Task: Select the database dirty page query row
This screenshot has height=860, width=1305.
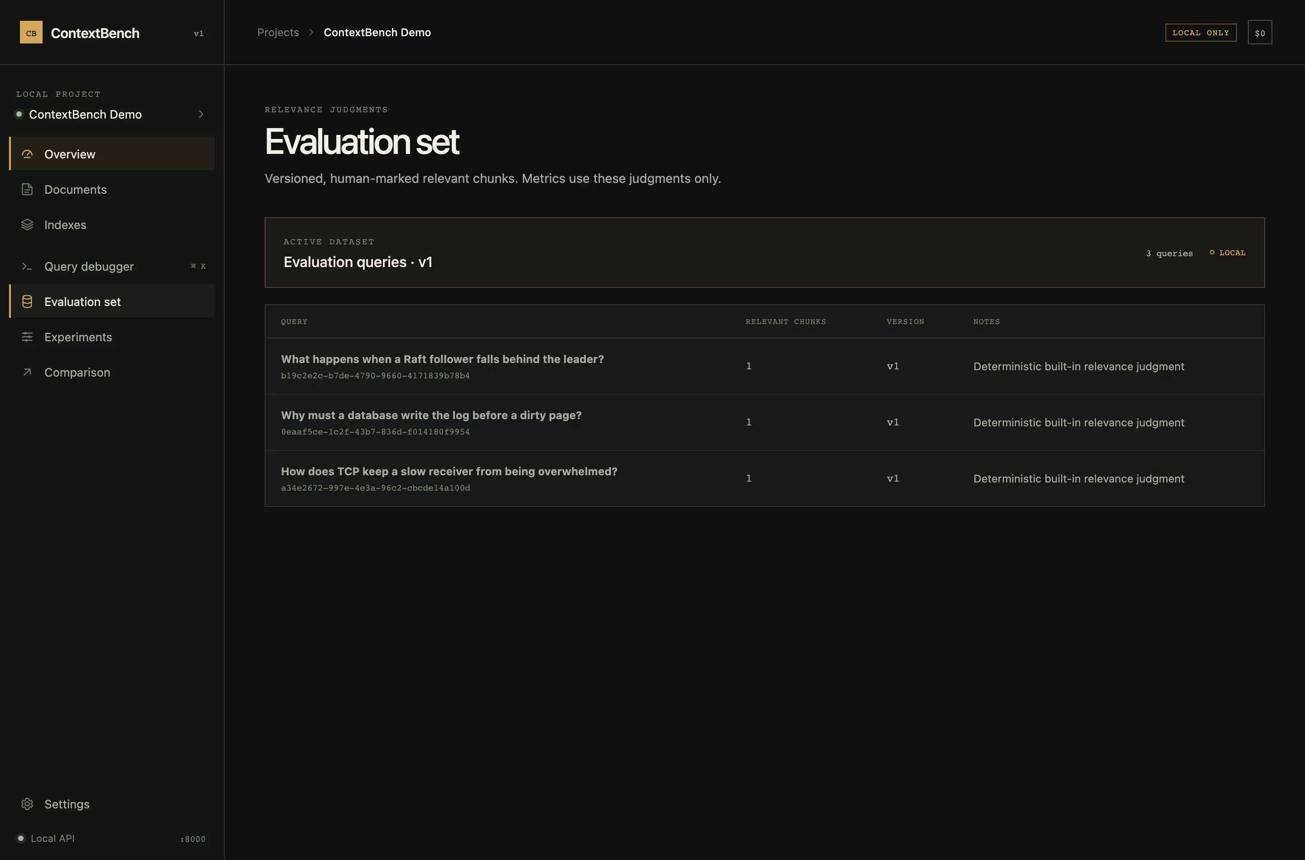Action: (764, 422)
